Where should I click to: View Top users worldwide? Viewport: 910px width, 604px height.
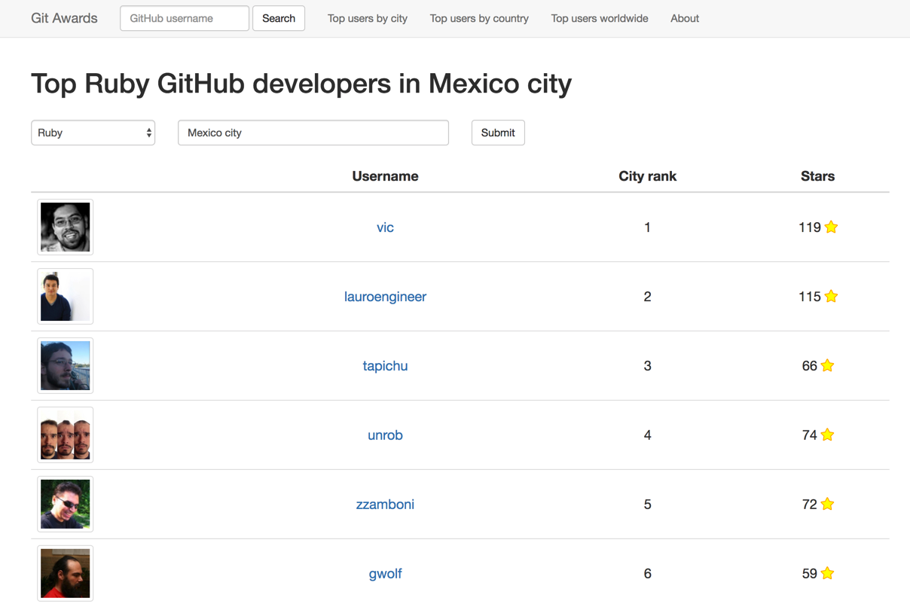[599, 18]
